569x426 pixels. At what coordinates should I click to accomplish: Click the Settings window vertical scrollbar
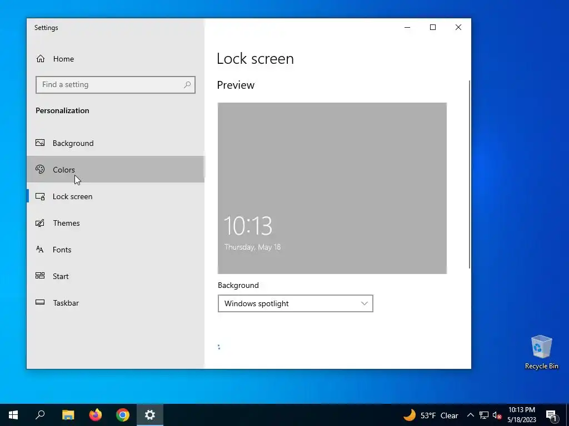point(470,174)
